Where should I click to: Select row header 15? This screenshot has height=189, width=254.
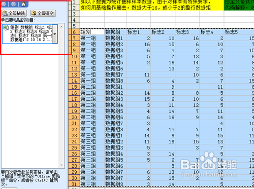coord(74,87)
